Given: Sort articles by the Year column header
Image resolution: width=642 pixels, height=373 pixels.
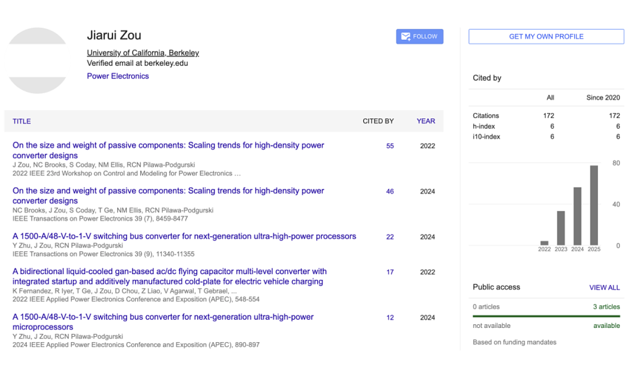Looking at the screenshot, I should coord(426,121).
